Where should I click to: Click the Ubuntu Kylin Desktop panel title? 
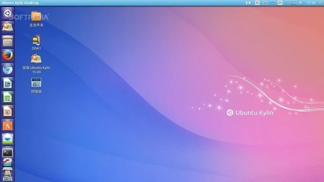(20, 3)
